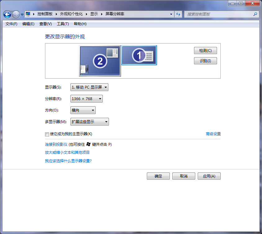The height and width of the screenshot is (234, 262).
Task: Go to 外观和个性化 breadcrumb
Action: click(71, 14)
